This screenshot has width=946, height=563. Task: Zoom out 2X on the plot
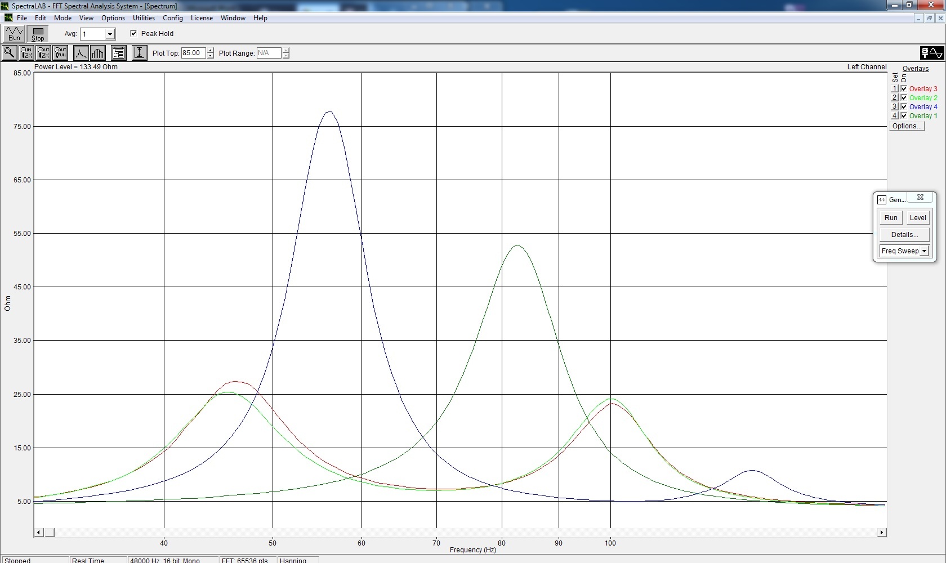click(43, 53)
